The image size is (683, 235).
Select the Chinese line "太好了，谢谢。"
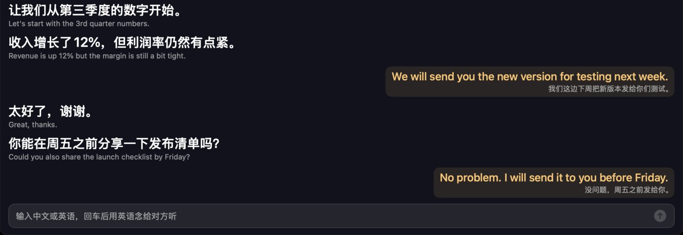[x=51, y=112]
